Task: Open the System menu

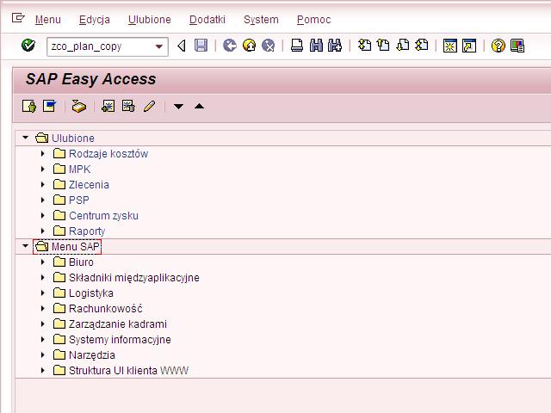Action: pyautogui.click(x=261, y=20)
